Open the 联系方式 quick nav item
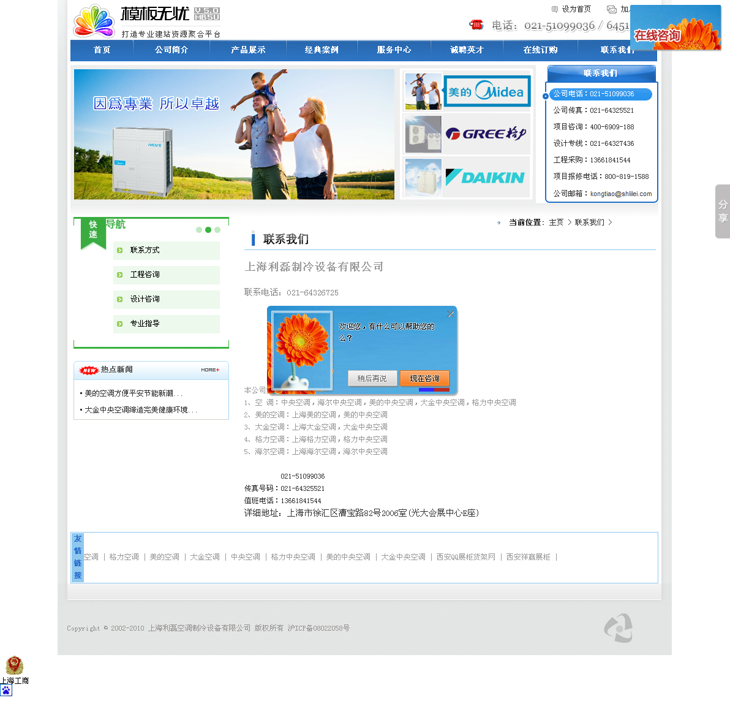 coord(145,250)
